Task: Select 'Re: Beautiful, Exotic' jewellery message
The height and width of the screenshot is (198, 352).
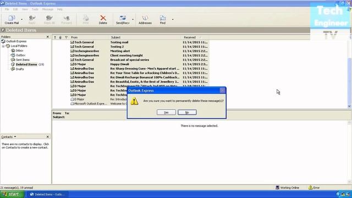Action: click(x=131, y=82)
